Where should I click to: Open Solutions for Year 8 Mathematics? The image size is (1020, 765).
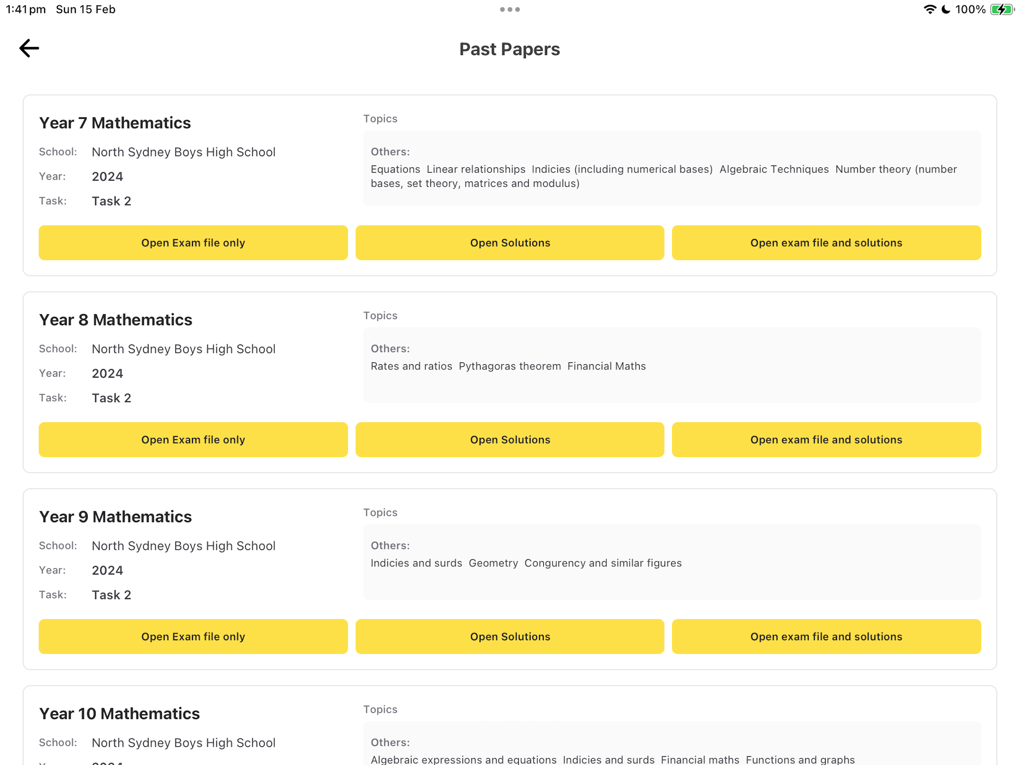[510, 440]
